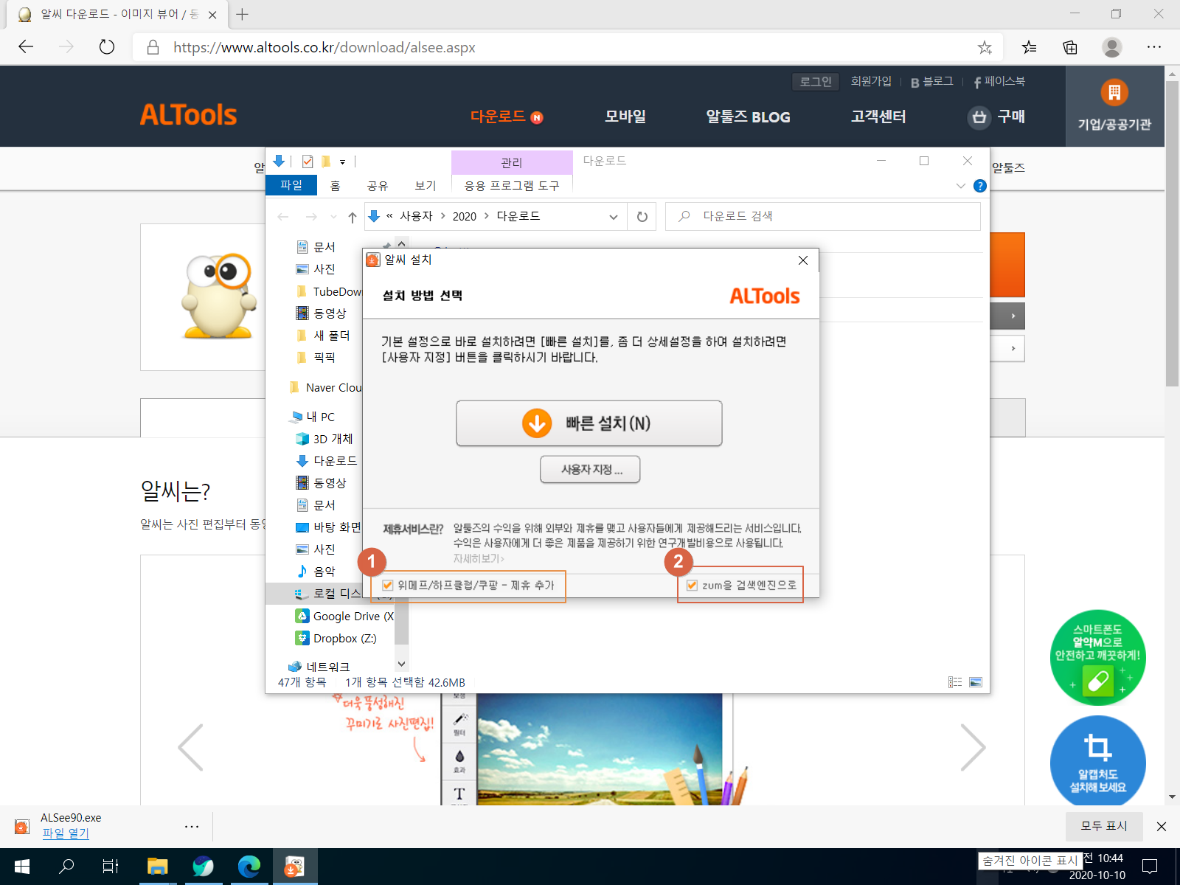Uncheck the 위메프/하프클럽/쿠팡 제휴 추가 checkbox

pyautogui.click(x=387, y=586)
